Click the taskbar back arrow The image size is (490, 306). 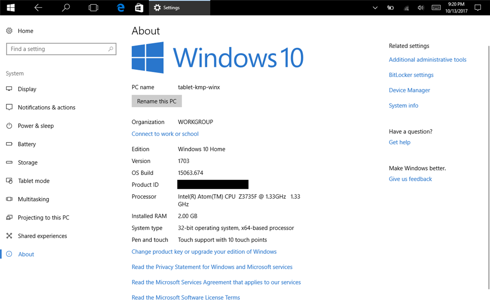point(38,8)
